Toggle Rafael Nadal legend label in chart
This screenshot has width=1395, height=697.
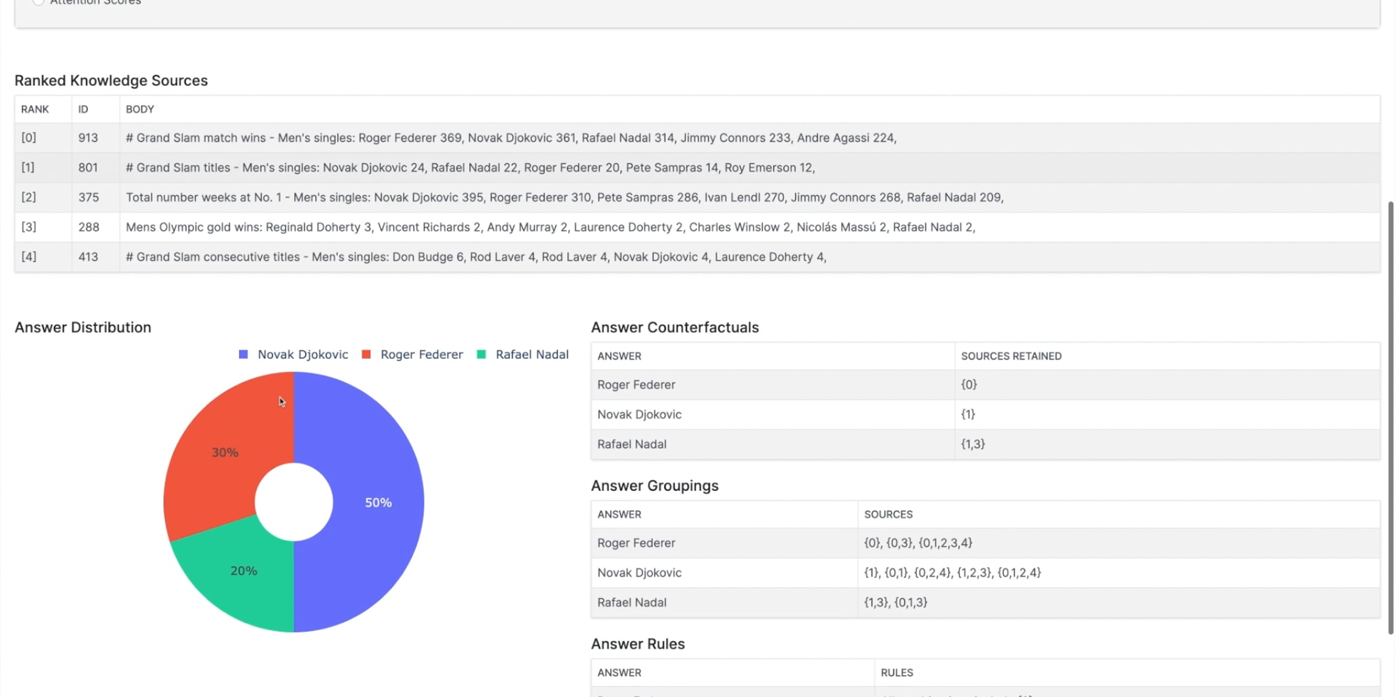(532, 354)
